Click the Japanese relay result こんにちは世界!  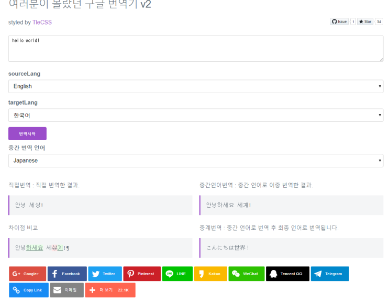pyautogui.click(x=228, y=248)
